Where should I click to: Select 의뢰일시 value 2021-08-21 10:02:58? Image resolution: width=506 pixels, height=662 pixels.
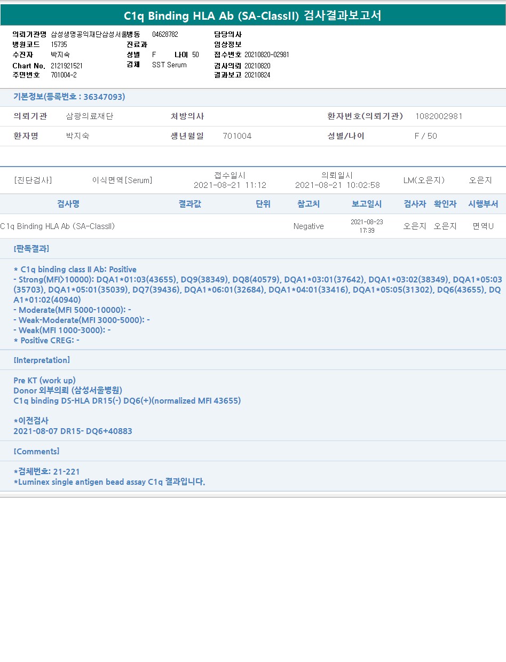click(338, 185)
